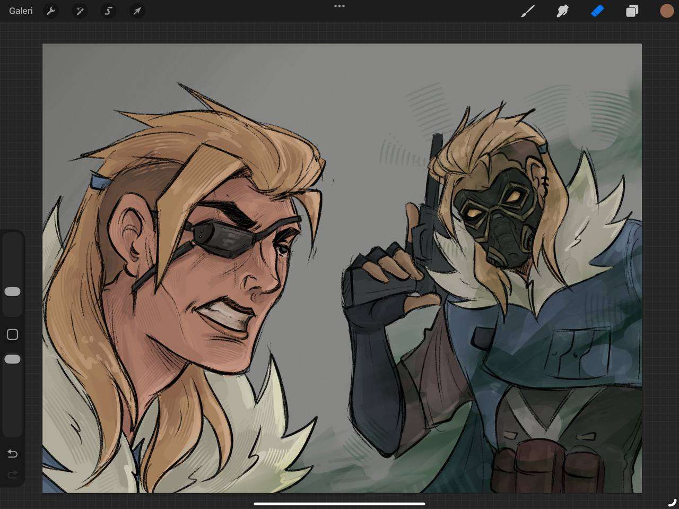The image size is (679, 509).
Task: Redo the action with sidebar arrow
Action: tap(12, 474)
